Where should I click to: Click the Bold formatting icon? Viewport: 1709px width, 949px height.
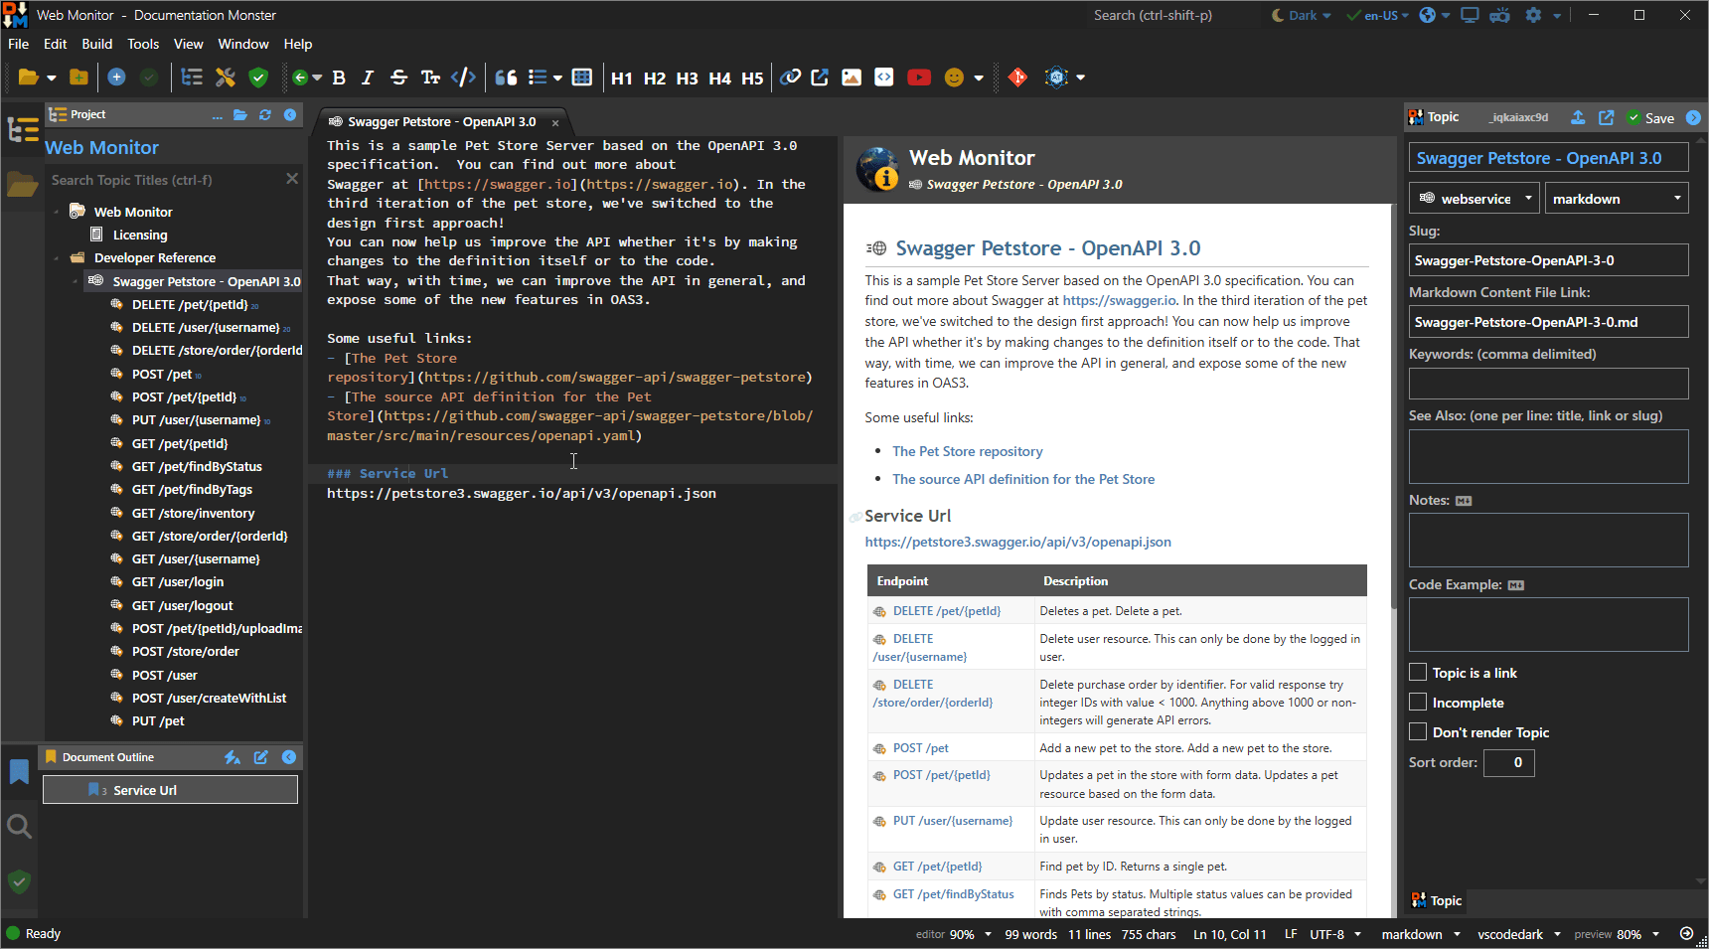tap(339, 78)
